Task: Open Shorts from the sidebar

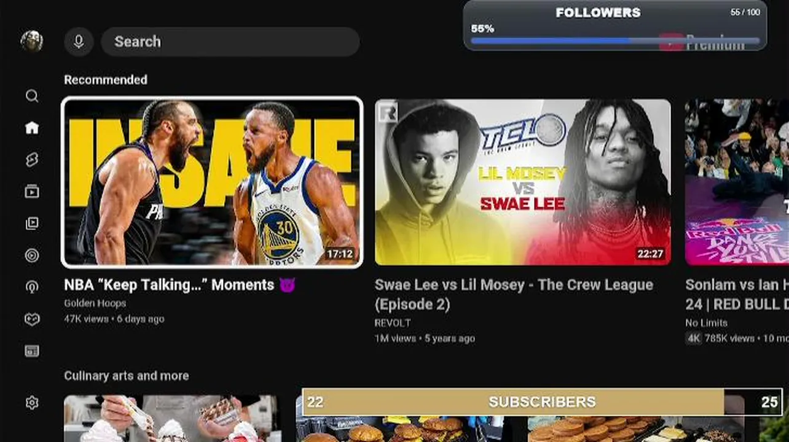Action: 32,160
